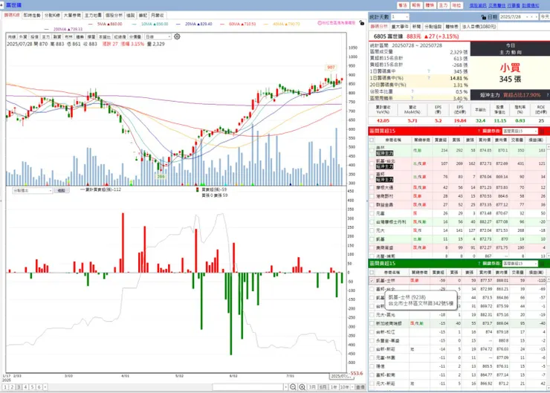Check the 台新-松江 row checkbox
Screen dimensions: 550x393
[x=372, y=332]
